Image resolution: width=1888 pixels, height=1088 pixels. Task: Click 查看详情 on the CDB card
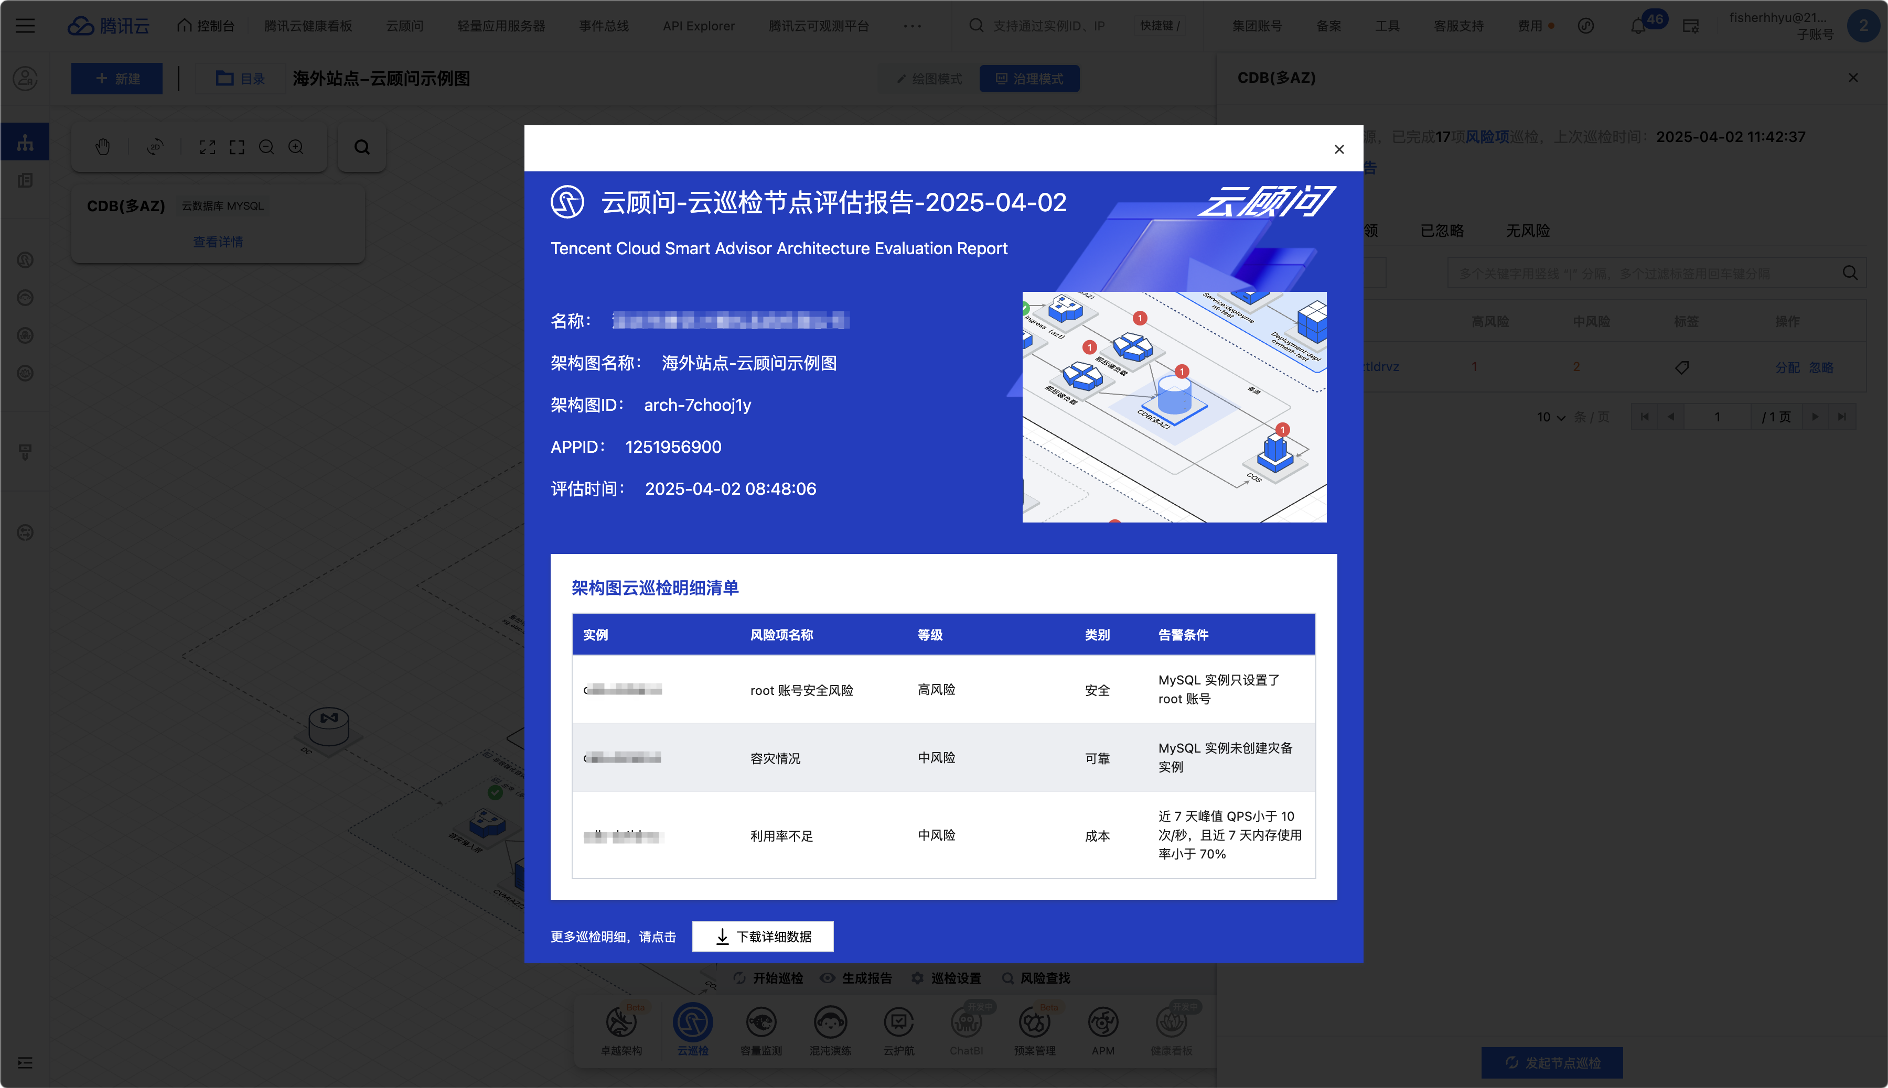pos(218,242)
